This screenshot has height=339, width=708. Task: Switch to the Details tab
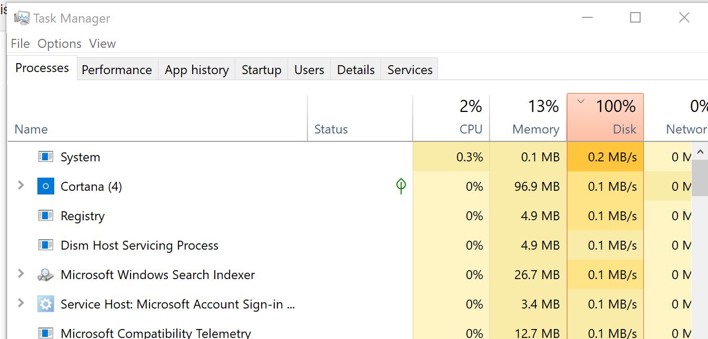[356, 70]
